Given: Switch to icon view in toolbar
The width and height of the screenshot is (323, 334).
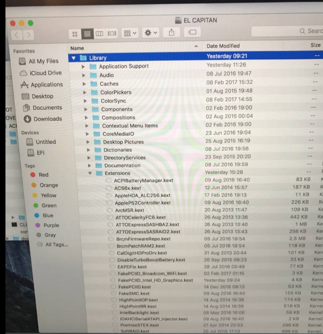Looking at the screenshot, I should click(75, 34).
